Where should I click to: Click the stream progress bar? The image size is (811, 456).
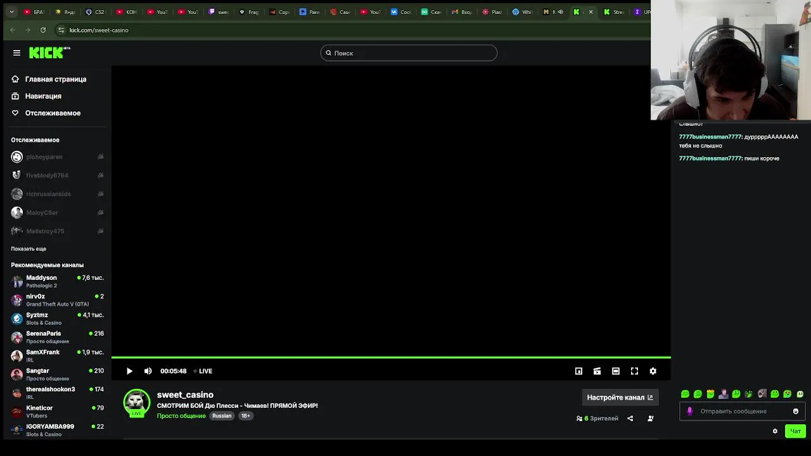(391, 358)
